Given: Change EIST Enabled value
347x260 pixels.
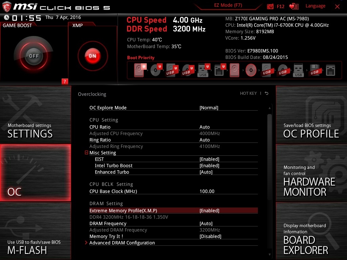Looking at the screenshot, I should (209, 159).
